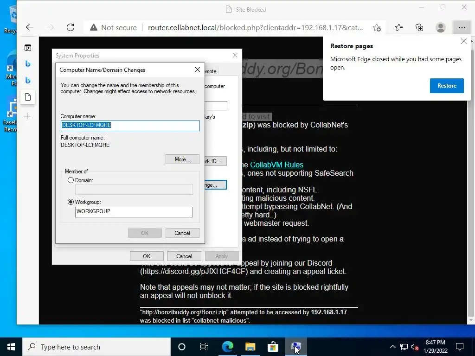Dismiss the Restore pages popup

click(x=463, y=41)
